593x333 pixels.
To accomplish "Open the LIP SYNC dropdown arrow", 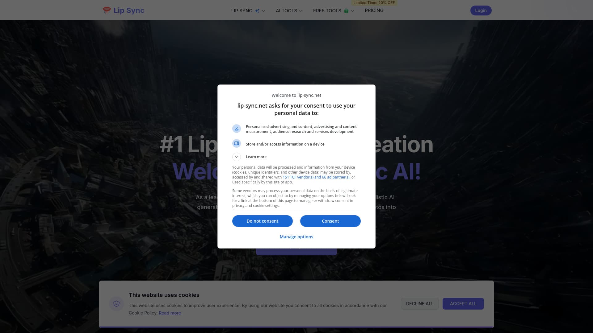I will [263, 11].
